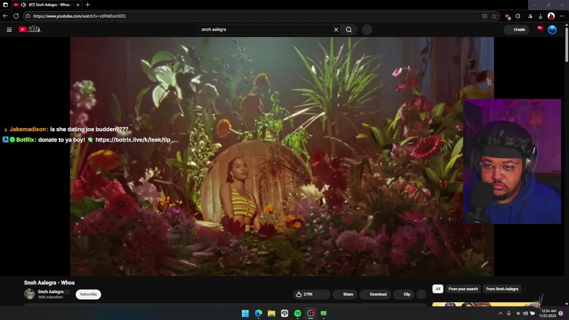
Task: Open the YouTube account avatar menu
Action: [x=552, y=29]
